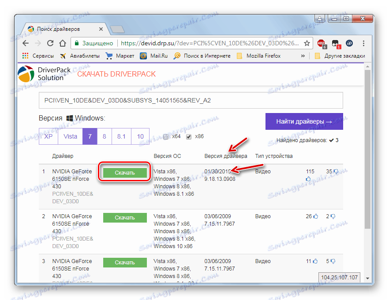Click the green secure padlock Защищено indicator

pyautogui.click(x=94, y=43)
